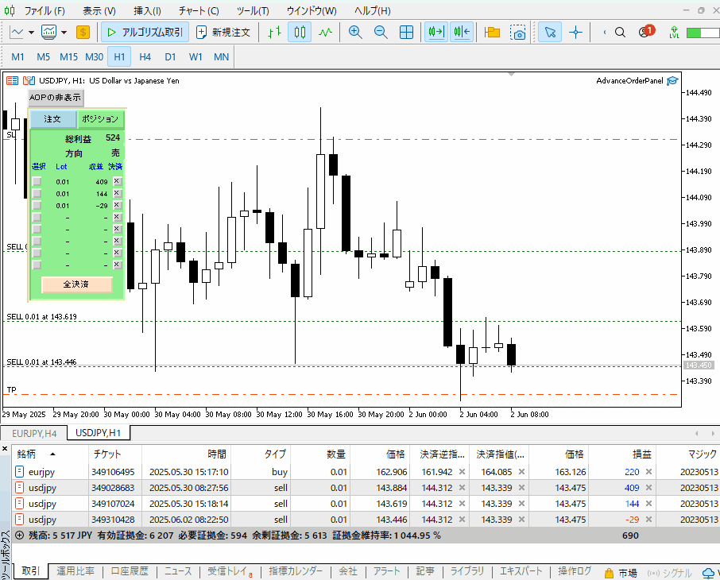This screenshot has height=580, width=720.
Task: Click the gold dollar trading icon
Action: [x=83, y=32]
